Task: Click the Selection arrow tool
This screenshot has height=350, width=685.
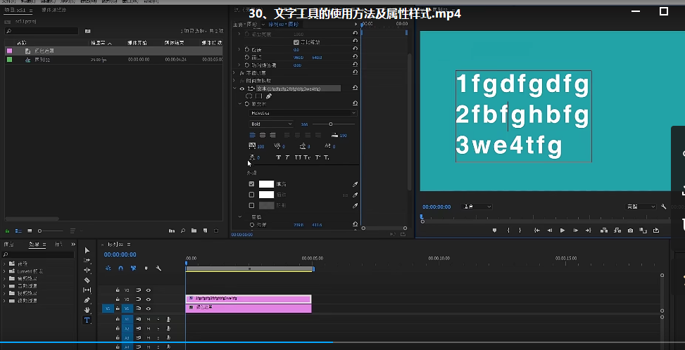Action: coord(87,250)
